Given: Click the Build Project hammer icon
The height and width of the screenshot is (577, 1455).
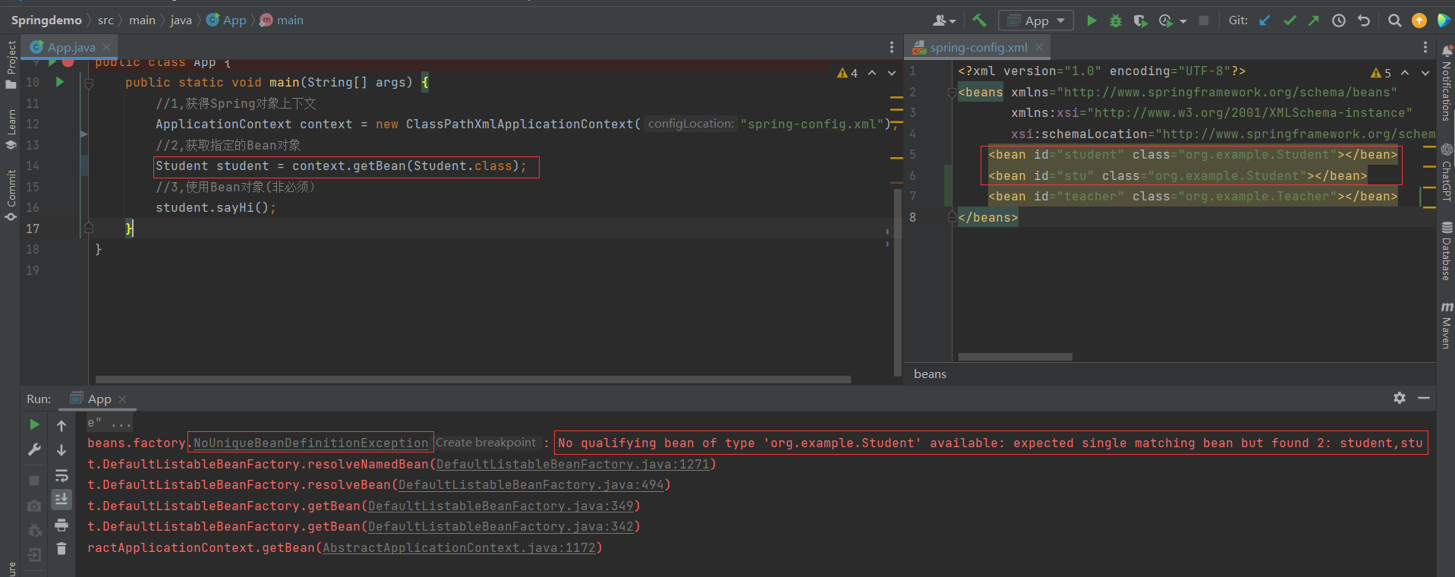Looking at the screenshot, I should tap(979, 20).
